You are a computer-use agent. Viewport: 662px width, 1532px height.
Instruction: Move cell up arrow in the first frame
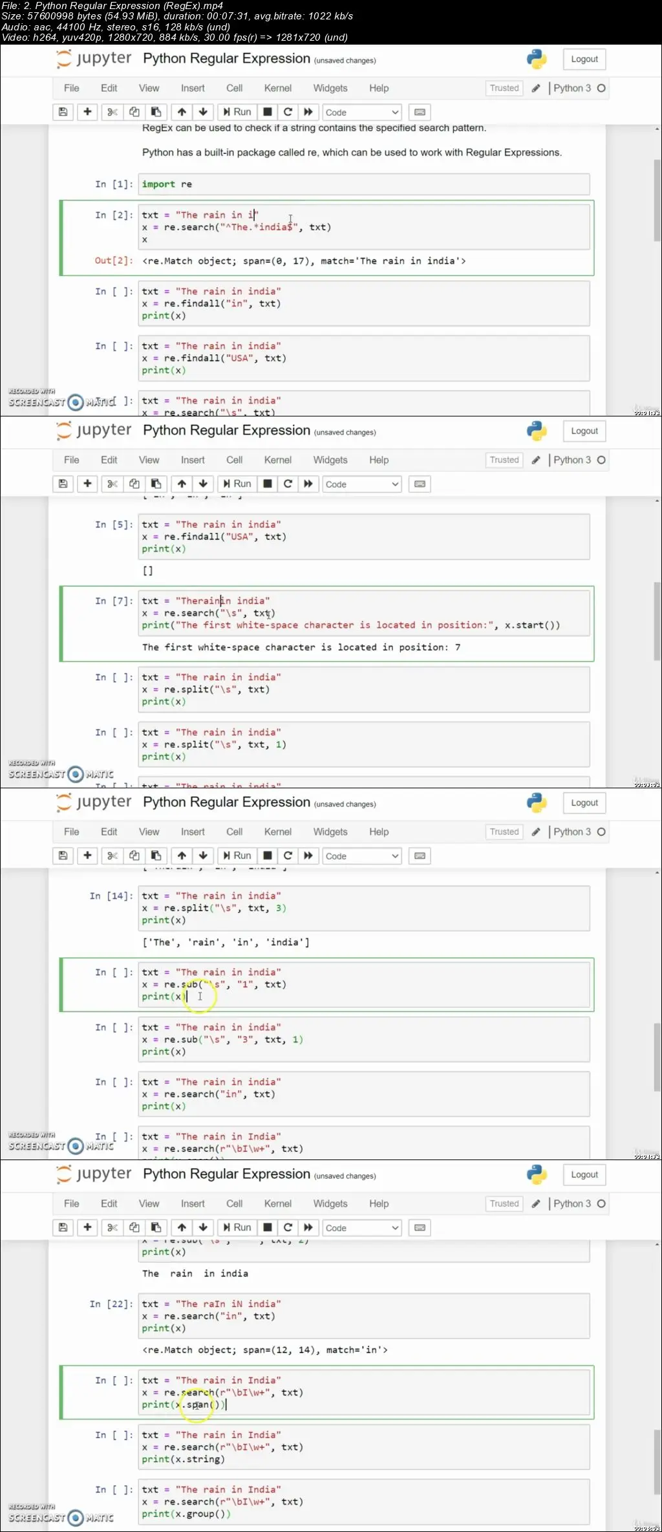(182, 112)
